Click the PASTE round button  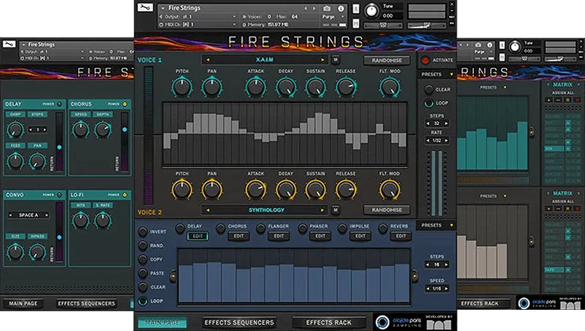click(143, 273)
